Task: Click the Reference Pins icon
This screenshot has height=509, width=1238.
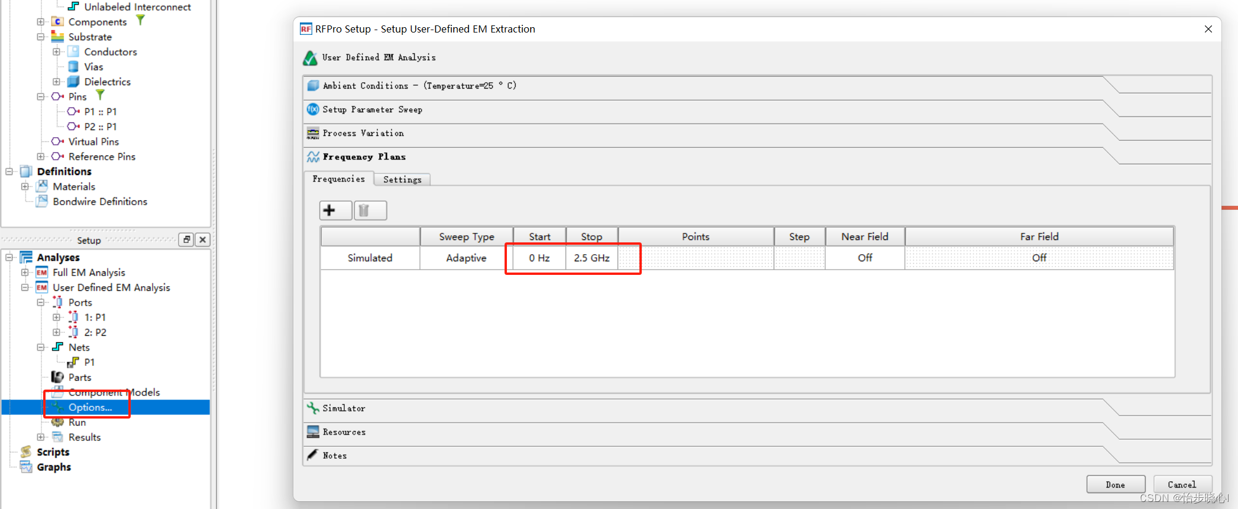Action: click(57, 156)
